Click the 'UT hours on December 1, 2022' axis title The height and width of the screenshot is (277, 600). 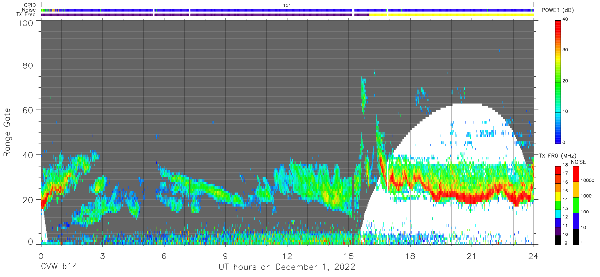click(x=286, y=267)
